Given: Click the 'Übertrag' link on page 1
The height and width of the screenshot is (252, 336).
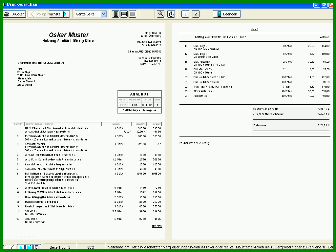Looking at the screenshot, I should pos(157,226).
